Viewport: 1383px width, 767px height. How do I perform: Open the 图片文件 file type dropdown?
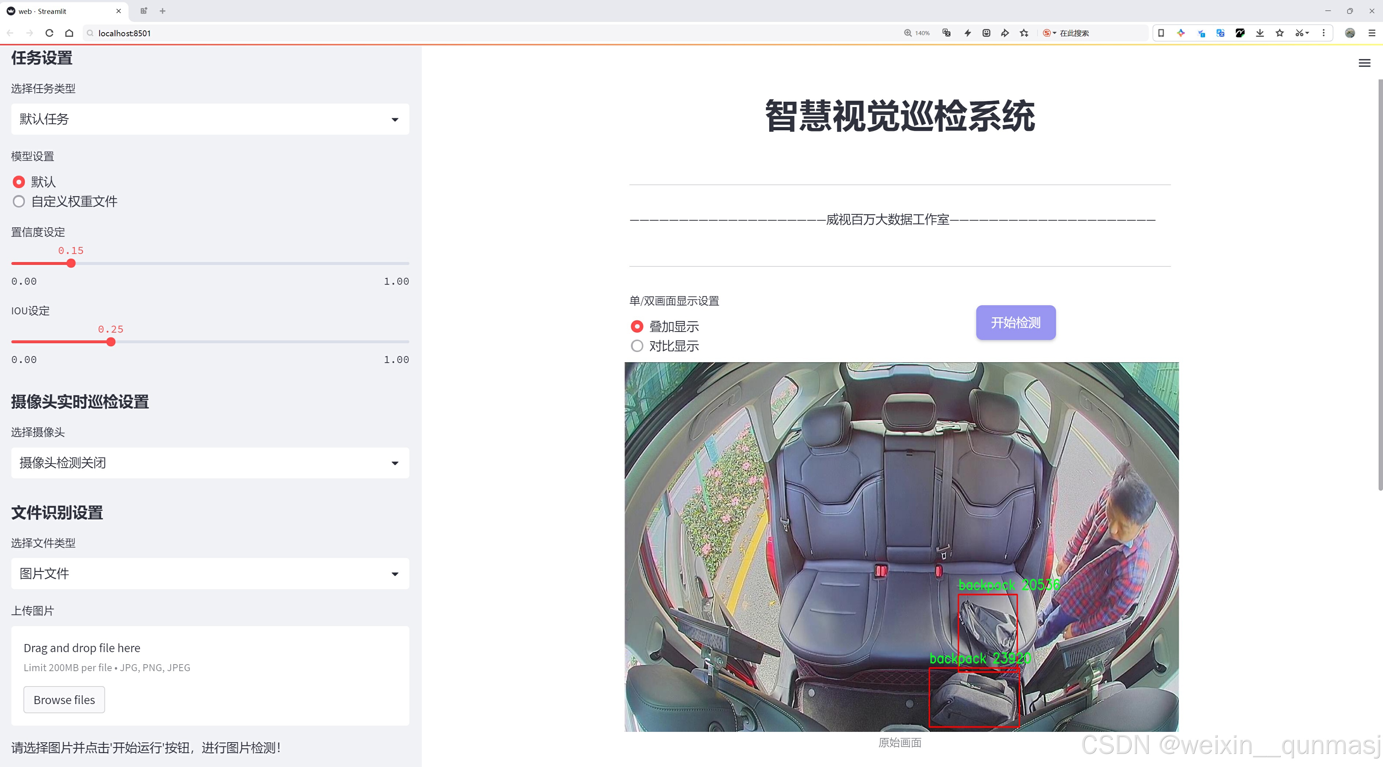coord(210,573)
